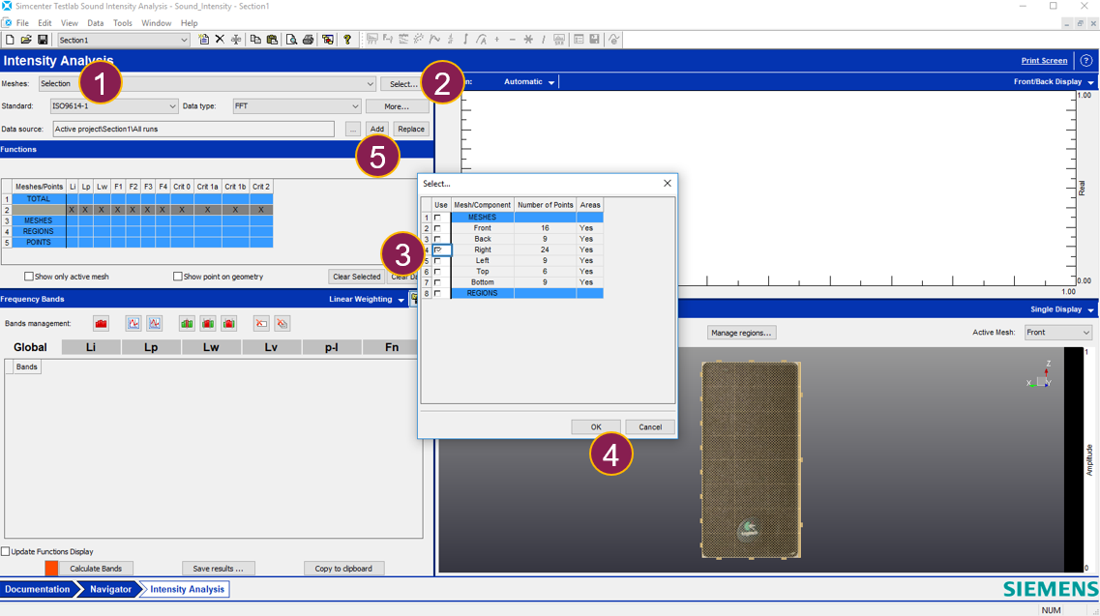
Task: Click the orange swatch beside Calculate Bands
Action: (51, 569)
